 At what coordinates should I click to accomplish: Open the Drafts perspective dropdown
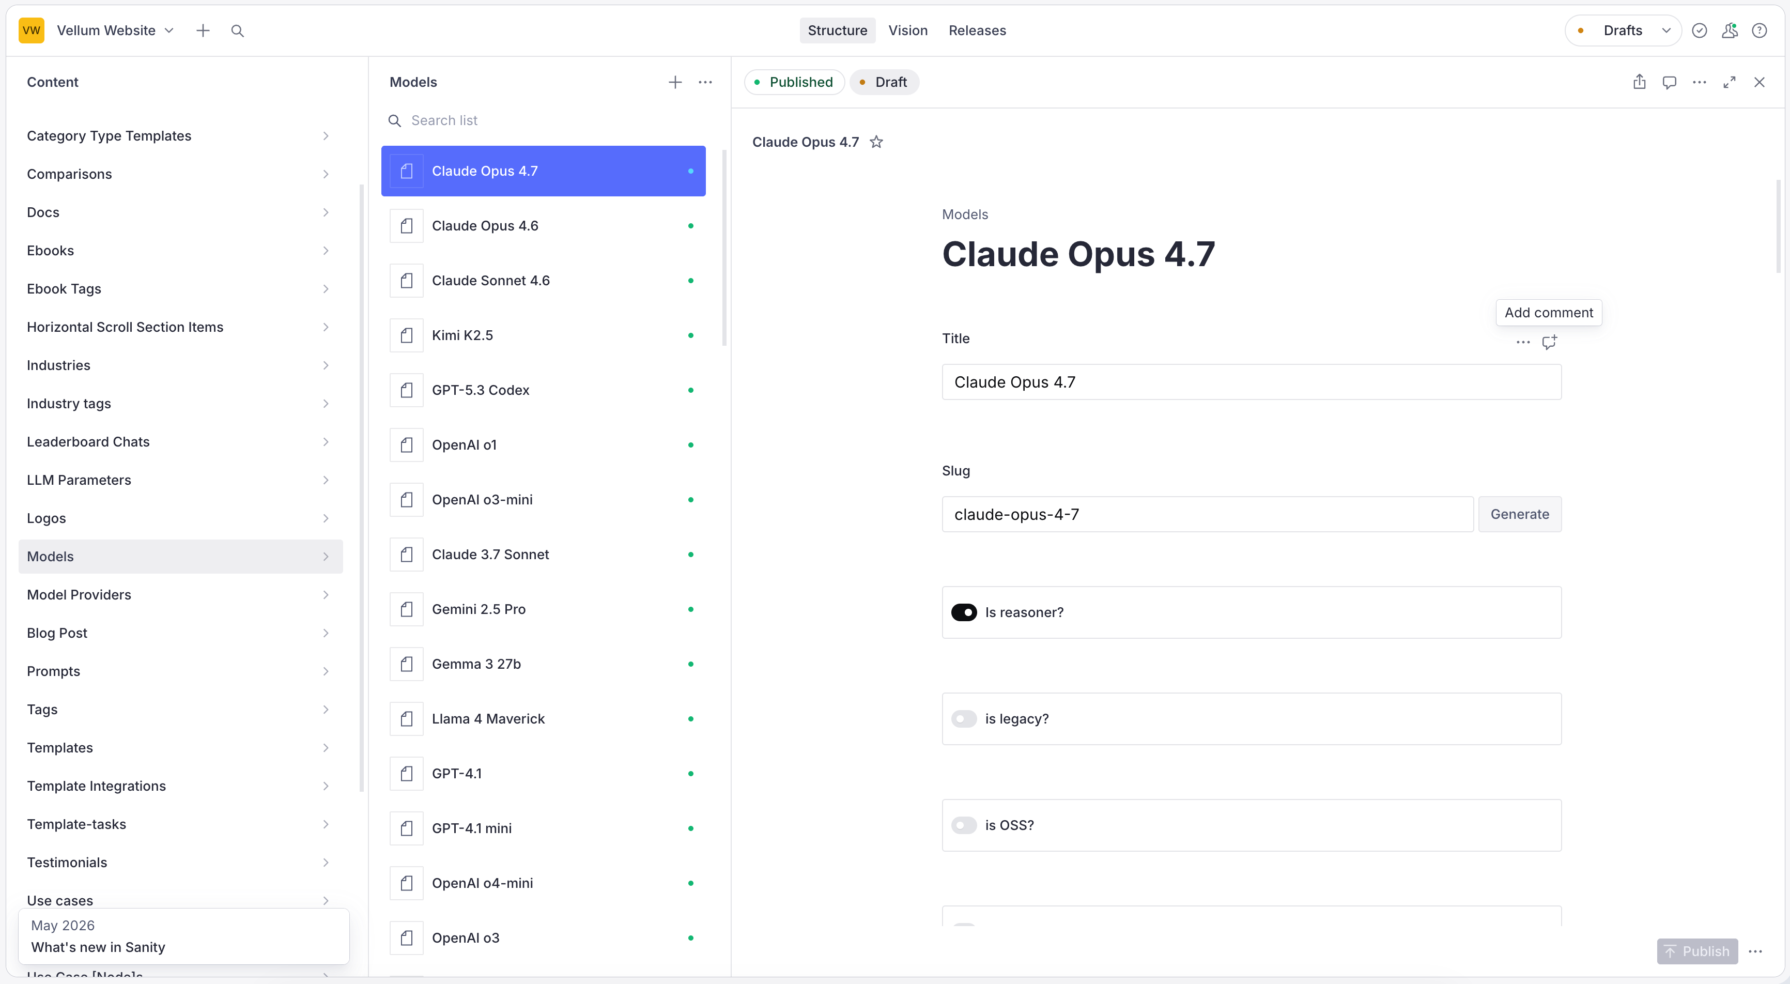pyautogui.click(x=1623, y=30)
